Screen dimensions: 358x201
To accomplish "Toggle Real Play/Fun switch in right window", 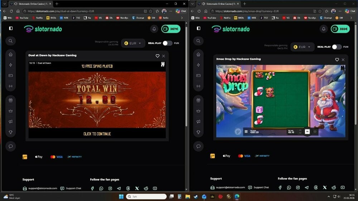I will pos(337,47).
